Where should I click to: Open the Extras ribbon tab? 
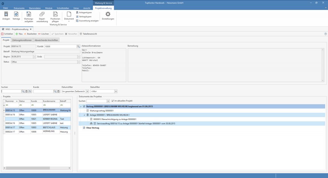76,8
